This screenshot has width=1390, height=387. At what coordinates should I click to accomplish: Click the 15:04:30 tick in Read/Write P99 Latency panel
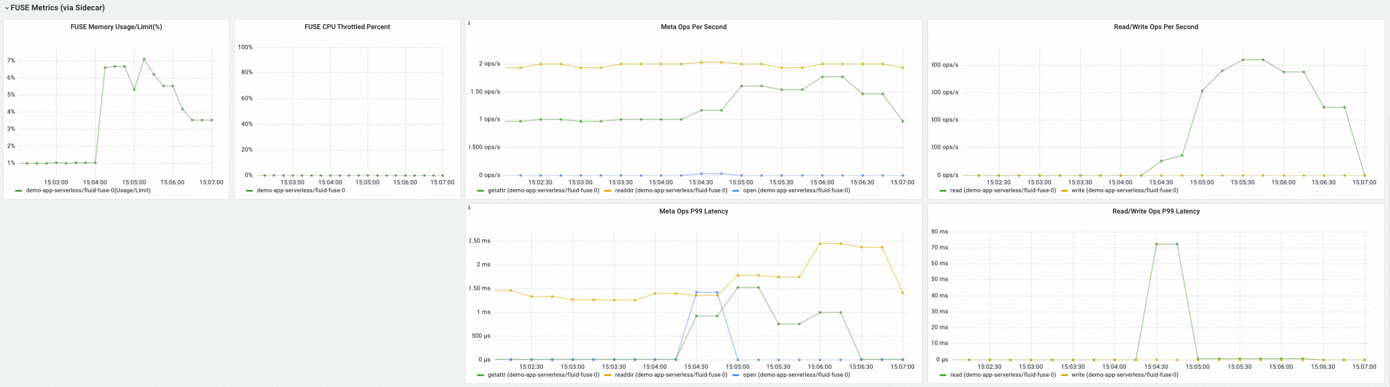click(x=1156, y=366)
